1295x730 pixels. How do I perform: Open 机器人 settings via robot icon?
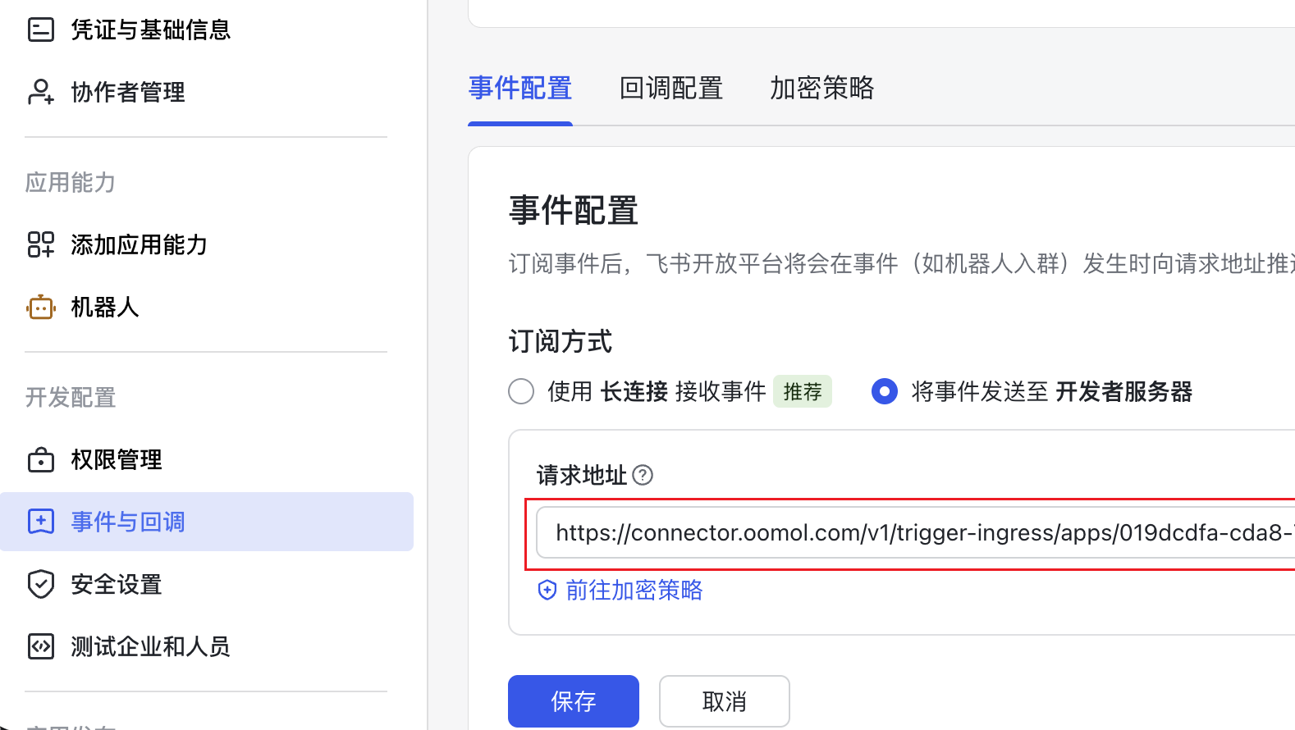click(41, 306)
